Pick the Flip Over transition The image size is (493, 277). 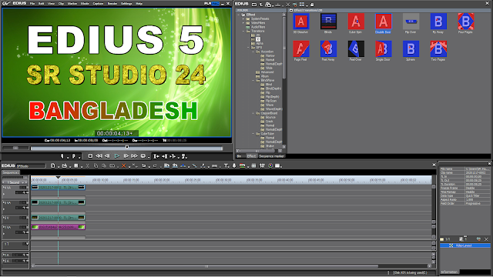click(411, 22)
